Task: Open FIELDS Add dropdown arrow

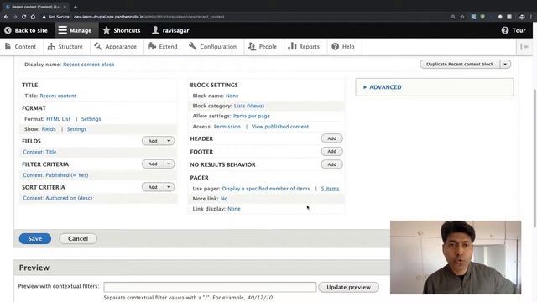Action: (169, 141)
